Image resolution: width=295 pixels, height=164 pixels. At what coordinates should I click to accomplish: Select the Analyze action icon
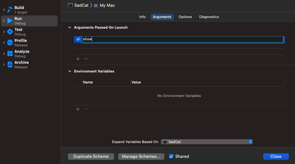[10, 53]
